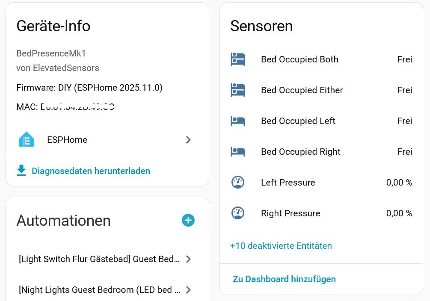Click the Bed Occupied Both bed icon
This screenshot has height=301, width=430.
(238, 59)
